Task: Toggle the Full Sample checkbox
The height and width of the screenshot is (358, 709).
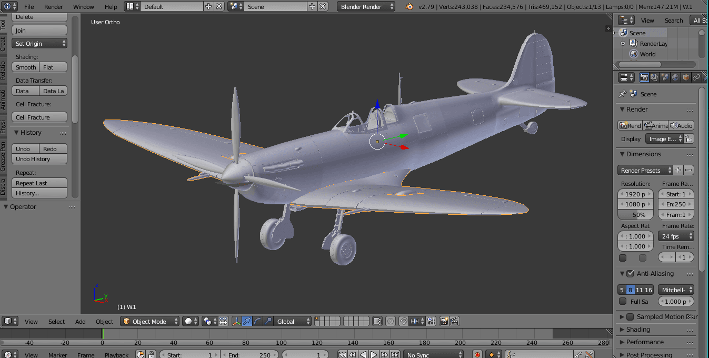Action: point(623,302)
